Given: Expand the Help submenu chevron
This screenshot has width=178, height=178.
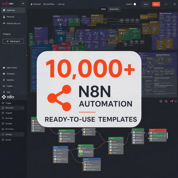Looking at the screenshot, I should click(x=22, y=92).
